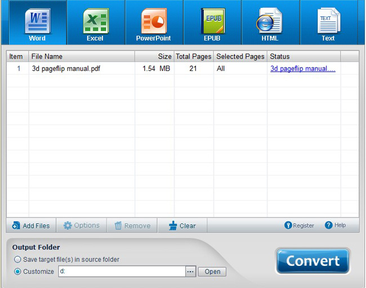Click the File Name column header
The image size is (366, 288).
[x=82, y=56]
